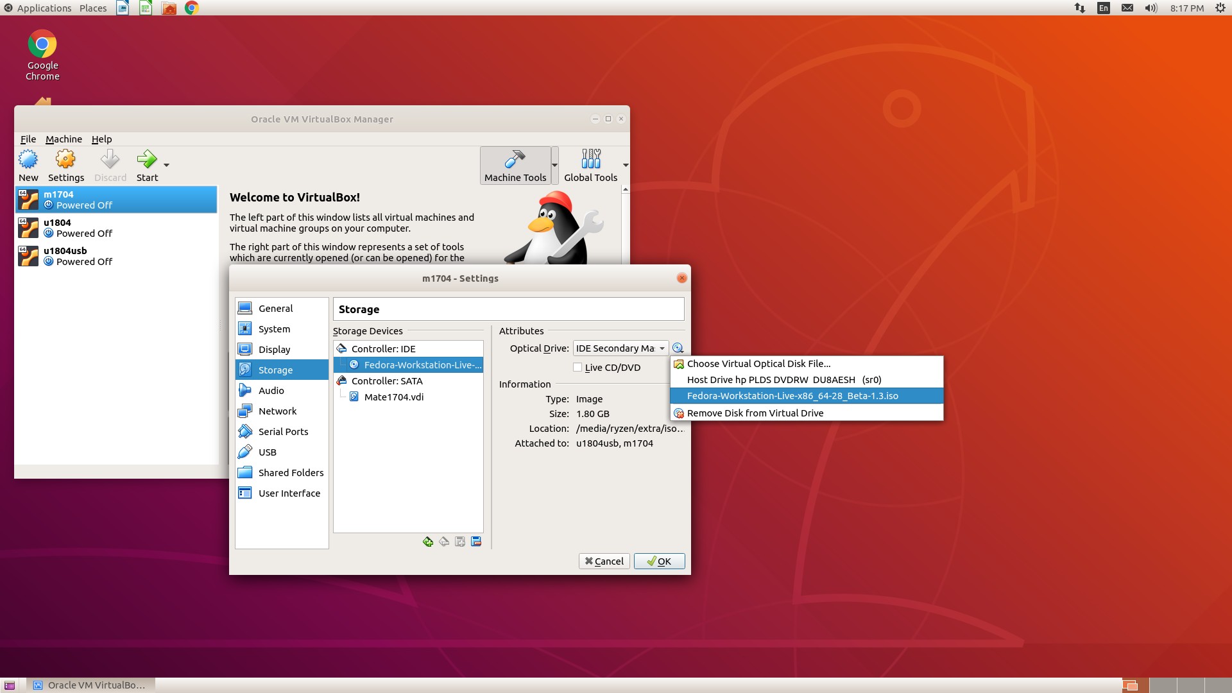Open System settings category
Image resolution: width=1232 pixels, height=693 pixels.
(282, 329)
